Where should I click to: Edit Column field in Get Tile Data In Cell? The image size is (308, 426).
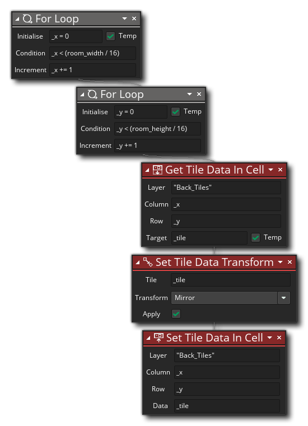coord(226,204)
